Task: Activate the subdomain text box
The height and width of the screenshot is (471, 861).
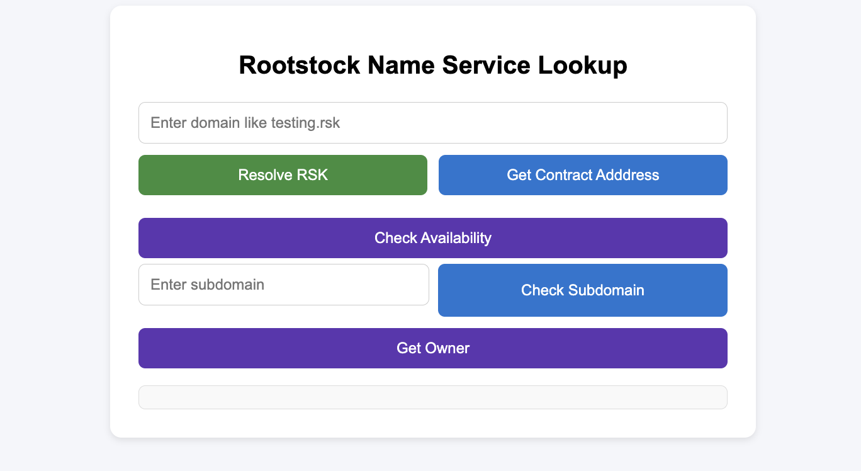Action: (x=283, y=285)
